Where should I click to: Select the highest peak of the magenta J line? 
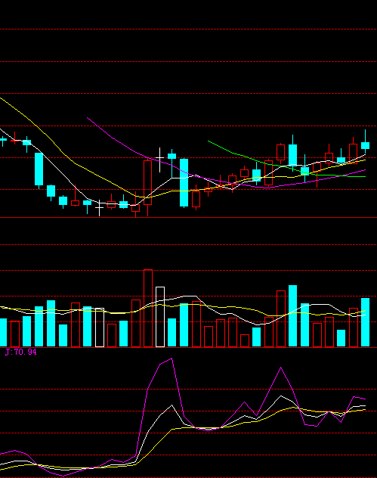[172, 358]
